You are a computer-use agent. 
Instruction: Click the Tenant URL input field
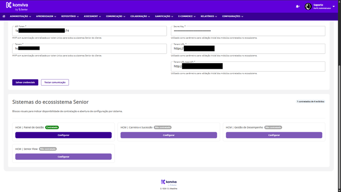pos(248,49)
